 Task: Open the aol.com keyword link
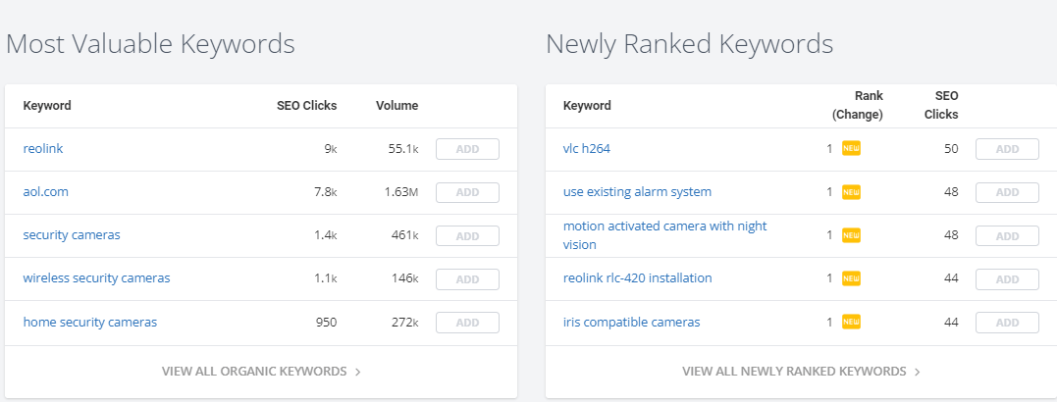pyautogui.click(x=46, y=192)
